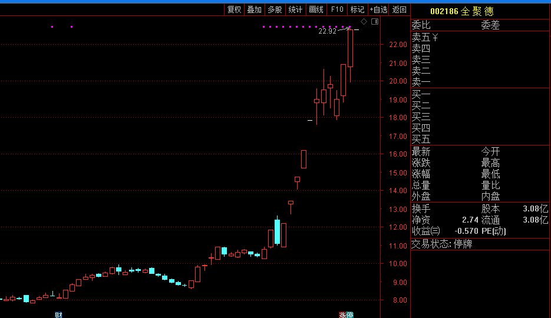
Task: Click the 最高 high price label
Action: click(490, 163)
